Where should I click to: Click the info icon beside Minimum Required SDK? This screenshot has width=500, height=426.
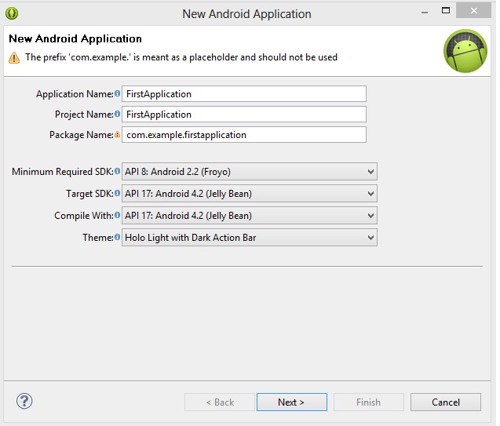pos(118,171)
